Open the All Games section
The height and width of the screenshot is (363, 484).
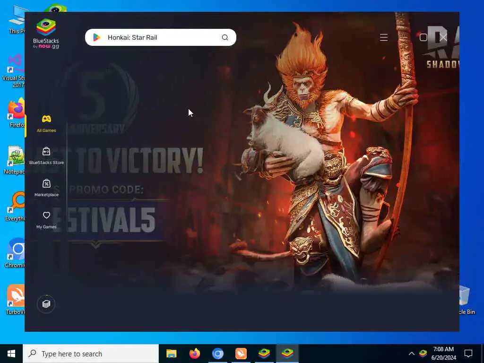(46, 123)
